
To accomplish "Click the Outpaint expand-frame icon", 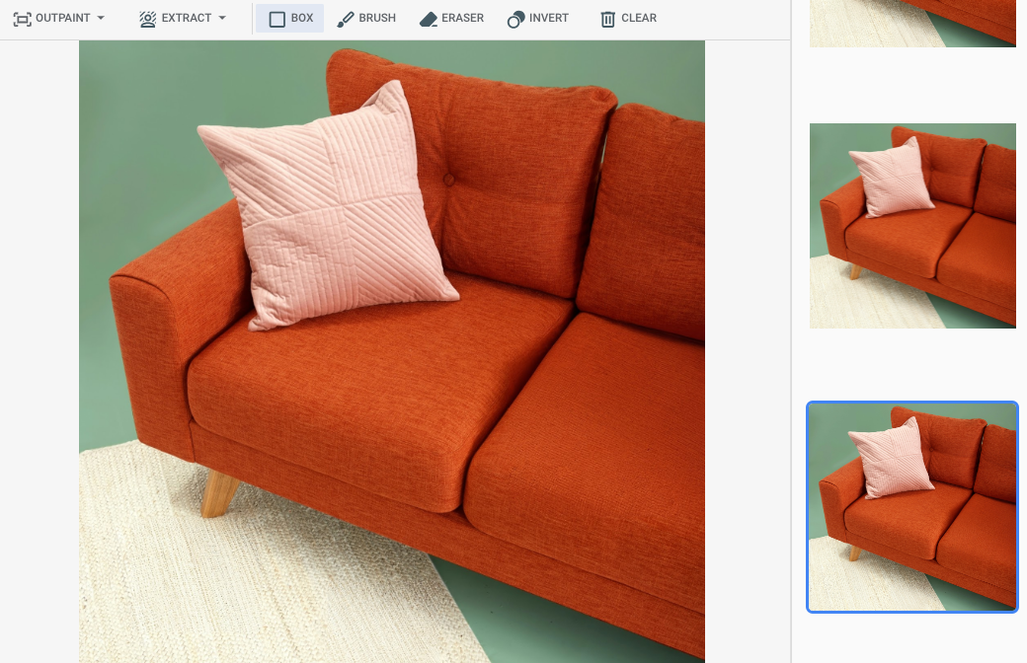I will (22, 18).
